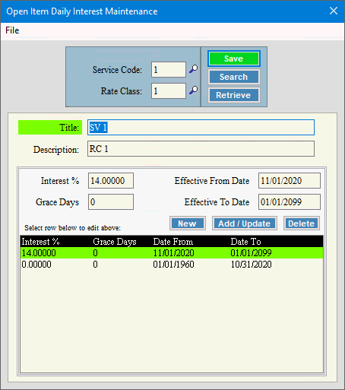Click the Effective From Date field

click(290, 181)
